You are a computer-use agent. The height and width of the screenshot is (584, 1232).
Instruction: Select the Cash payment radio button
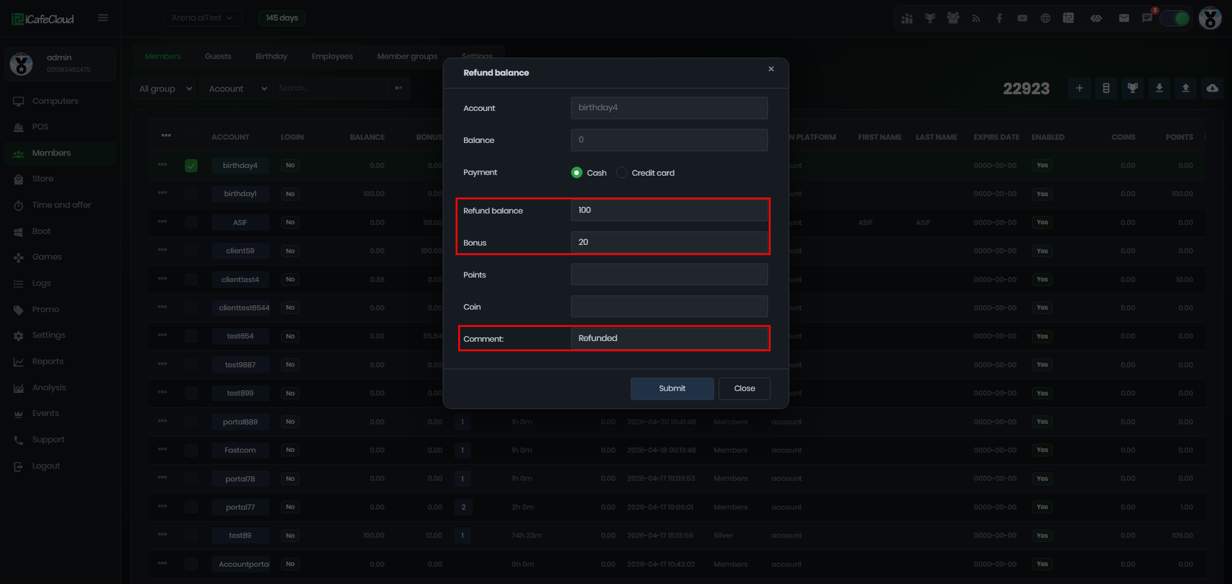point(577,172)
